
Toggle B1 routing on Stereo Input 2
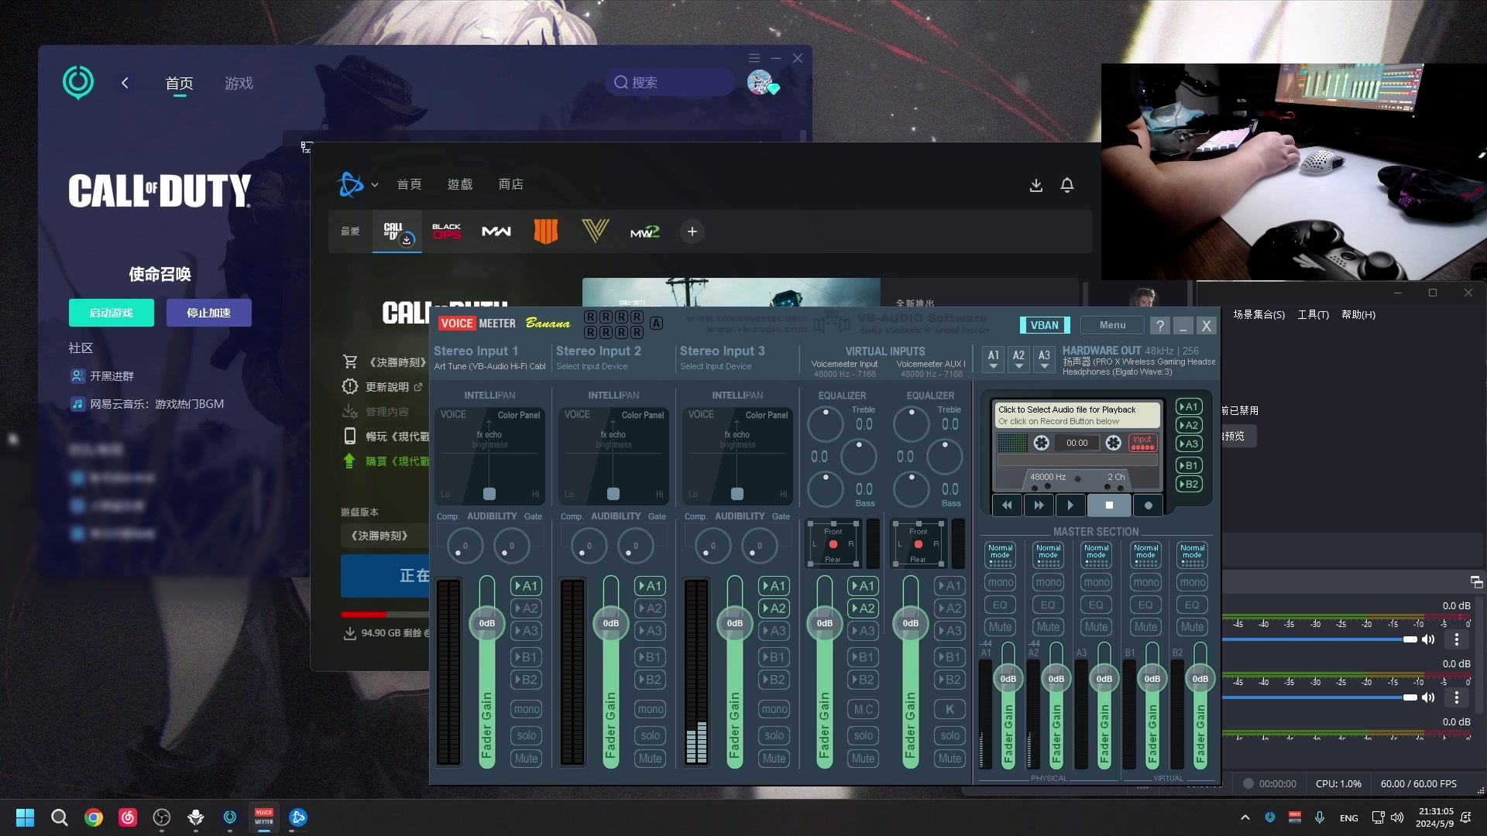[650, 657]
